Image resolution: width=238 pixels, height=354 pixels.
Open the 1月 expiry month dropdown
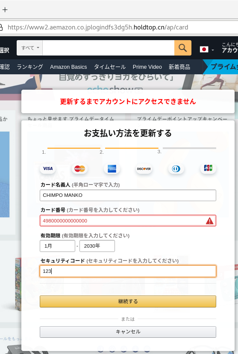tap(57, 246)
